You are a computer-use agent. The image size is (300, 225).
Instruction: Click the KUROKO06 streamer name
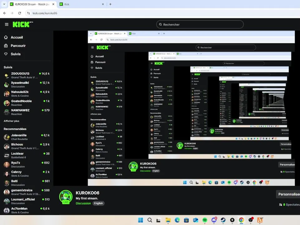click(x=87, y=193)
